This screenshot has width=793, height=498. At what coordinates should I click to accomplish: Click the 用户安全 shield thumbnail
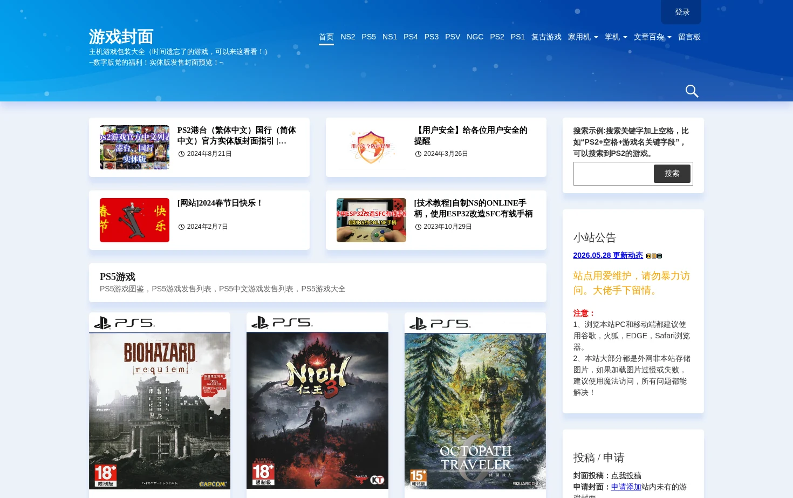pyautogui.click(x=371, y=147)
